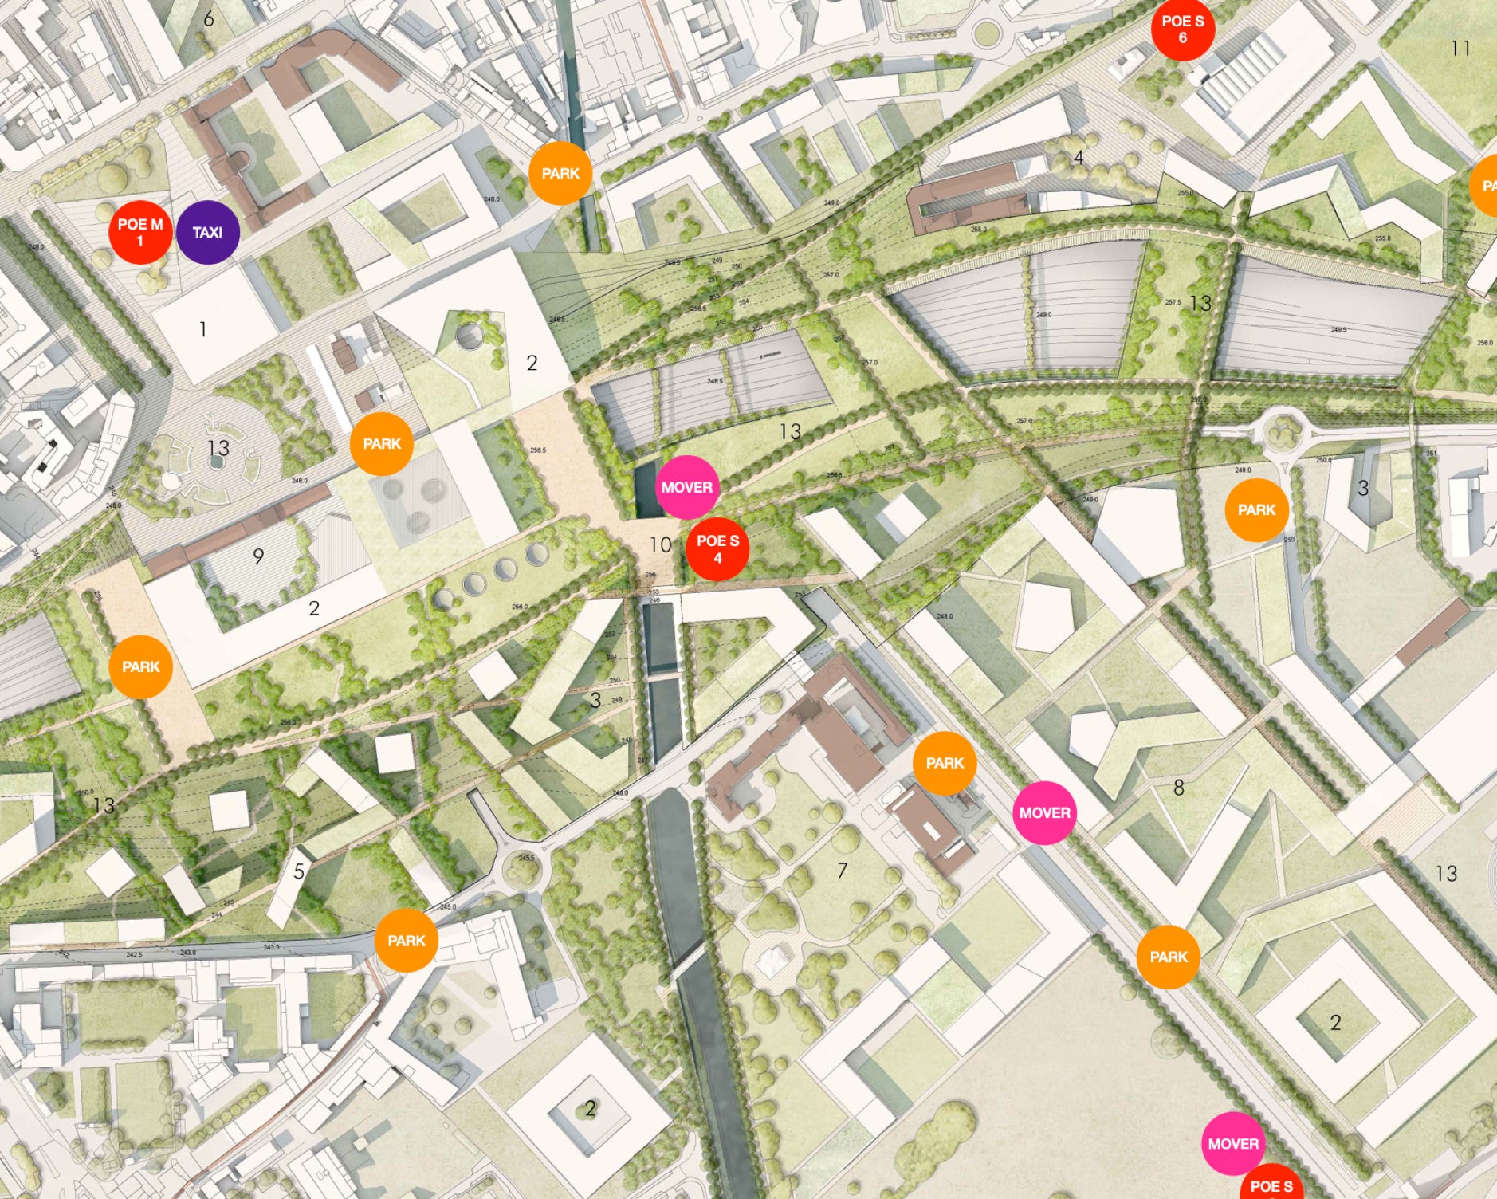
Task: Select the PARK marker between MOVER and courtyard building 2
Action: [x=1169, y=957]
